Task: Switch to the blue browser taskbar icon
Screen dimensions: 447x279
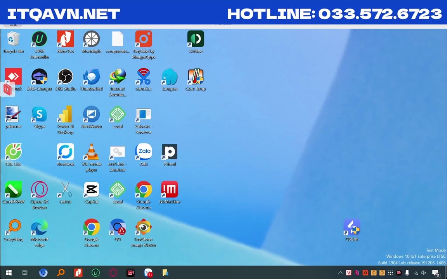Action: point(43,273)
